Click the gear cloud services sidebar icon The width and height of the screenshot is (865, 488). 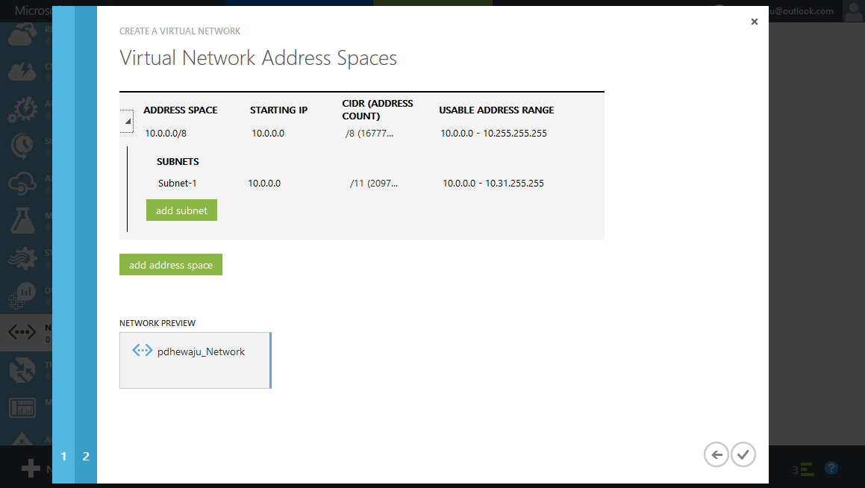[22, 109]
